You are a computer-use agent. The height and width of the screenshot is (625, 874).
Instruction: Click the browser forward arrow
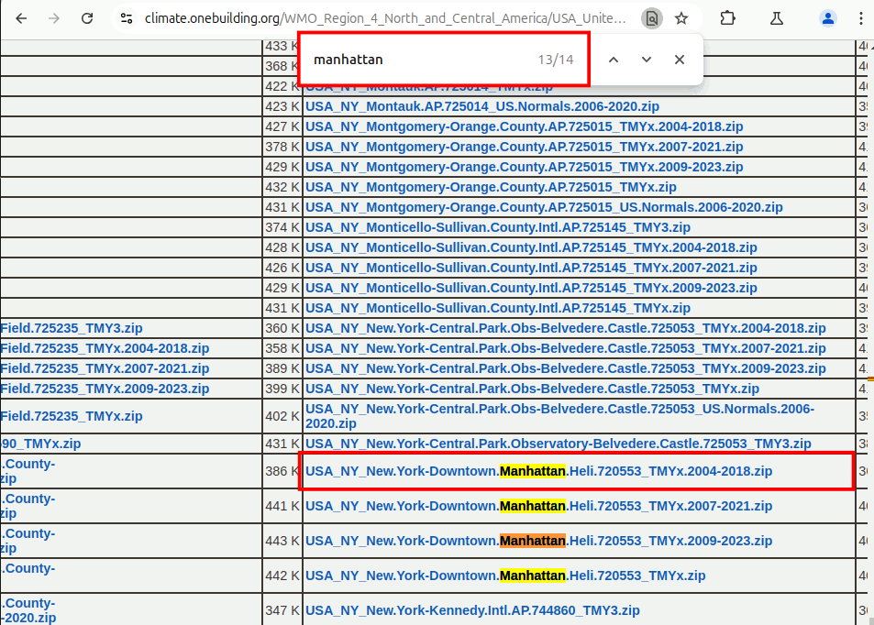[x=54, y=18]
